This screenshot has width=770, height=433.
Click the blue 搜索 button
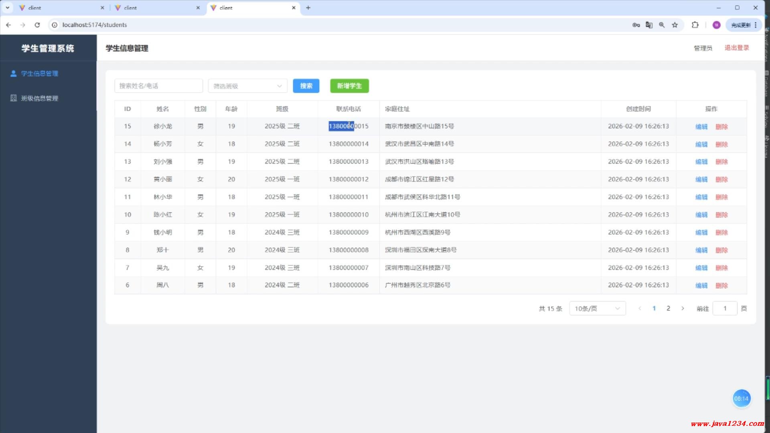coord(306,86)
